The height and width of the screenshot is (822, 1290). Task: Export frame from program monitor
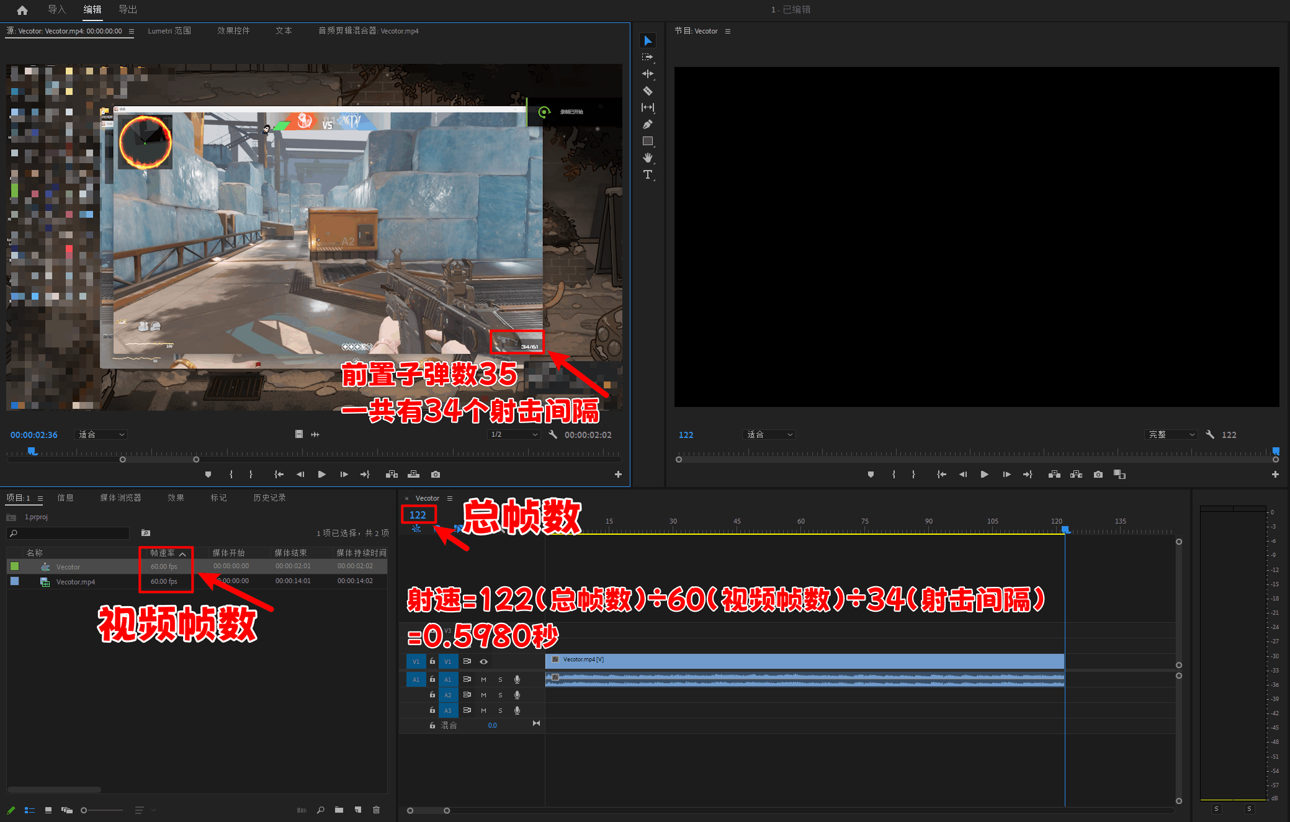point(1098,475)
